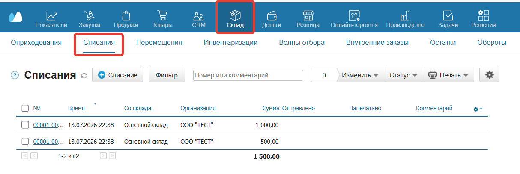Open the gear settings button
The image size is (520, 174).
point(489,75)
